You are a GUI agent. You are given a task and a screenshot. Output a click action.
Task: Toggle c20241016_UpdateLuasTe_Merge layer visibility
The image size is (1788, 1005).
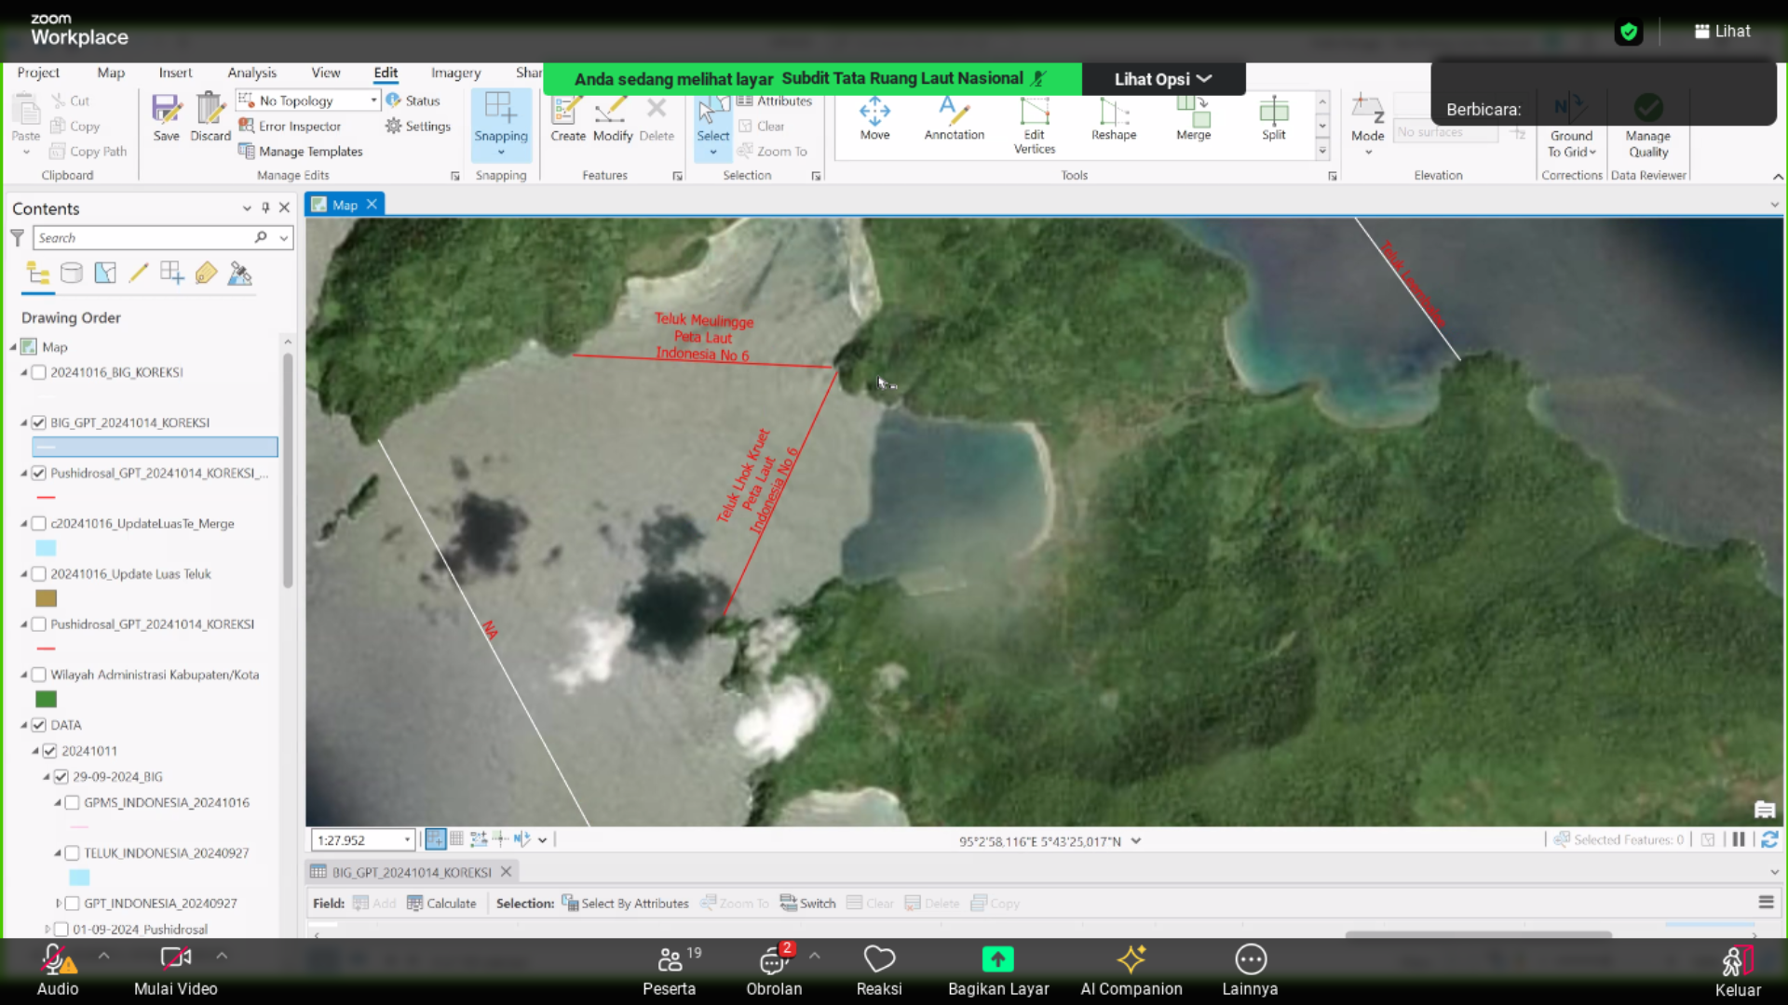(x=39, y=524)
